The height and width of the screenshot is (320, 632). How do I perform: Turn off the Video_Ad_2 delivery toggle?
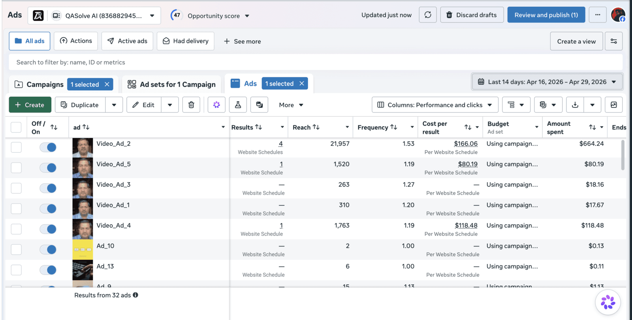pyautogui.click(x=48, y=147)
